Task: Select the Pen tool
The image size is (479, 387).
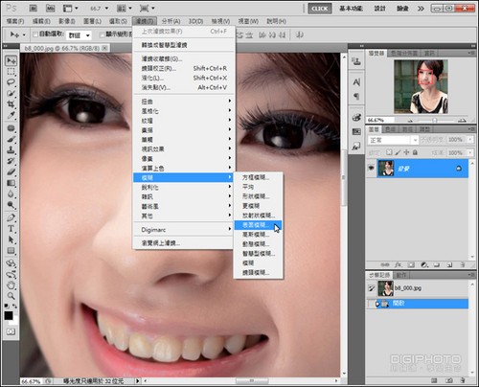Action: coord(11,218)
